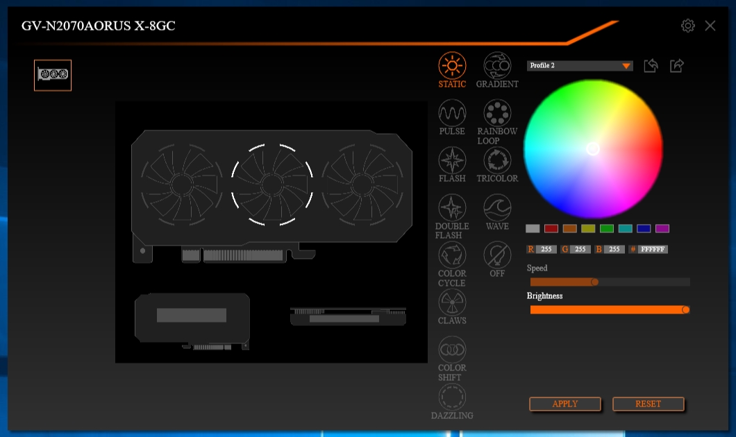The width and height of the screenshot is (736, 437).
Task: Open settings via the gear icon
Action: coord(687,26)
